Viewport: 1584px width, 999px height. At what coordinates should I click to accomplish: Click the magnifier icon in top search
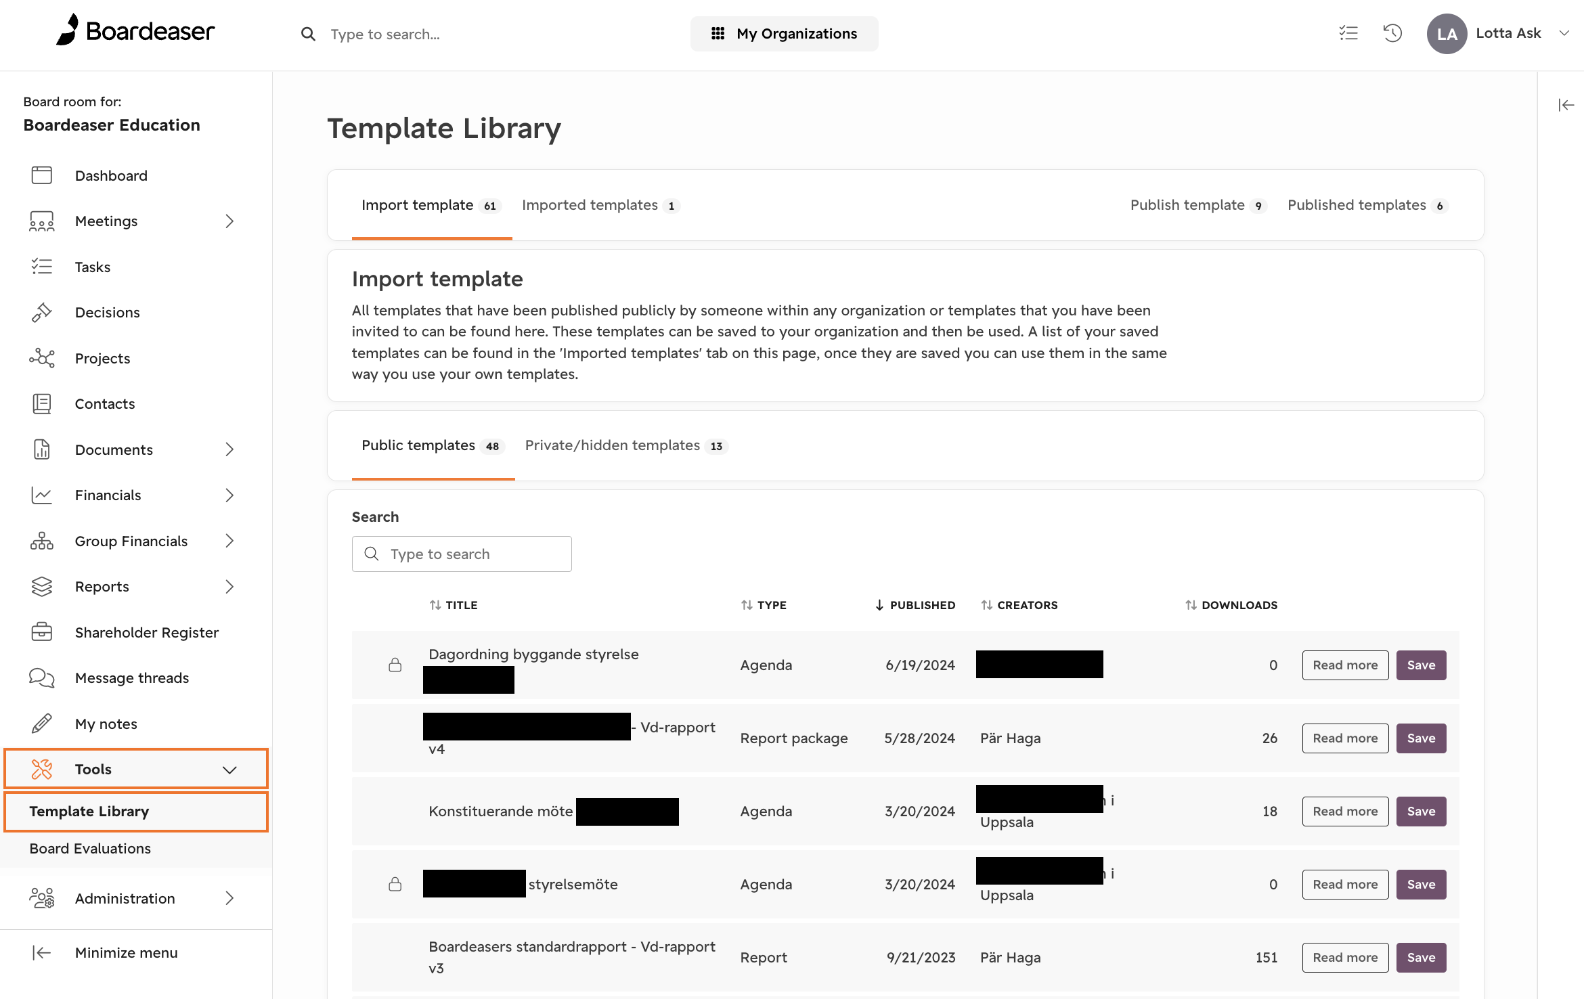(308, 34)
